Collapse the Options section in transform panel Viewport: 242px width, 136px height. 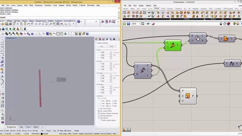coord(98,96)
